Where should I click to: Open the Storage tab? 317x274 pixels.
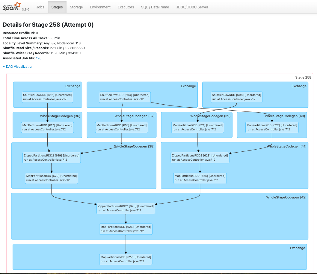76,7
